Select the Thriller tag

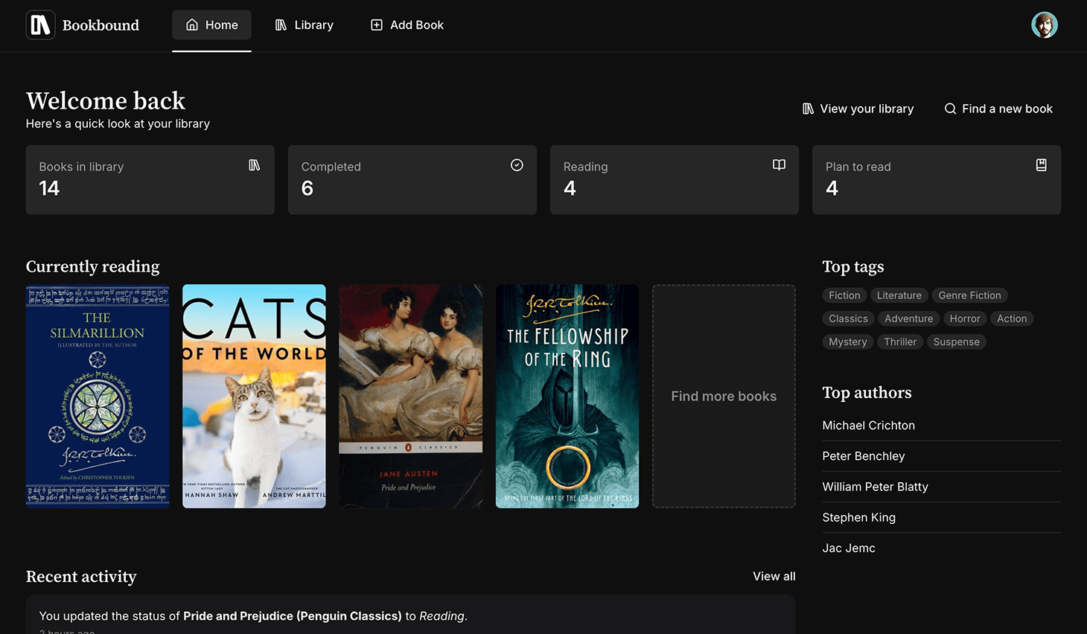click(x=900, y=342)
